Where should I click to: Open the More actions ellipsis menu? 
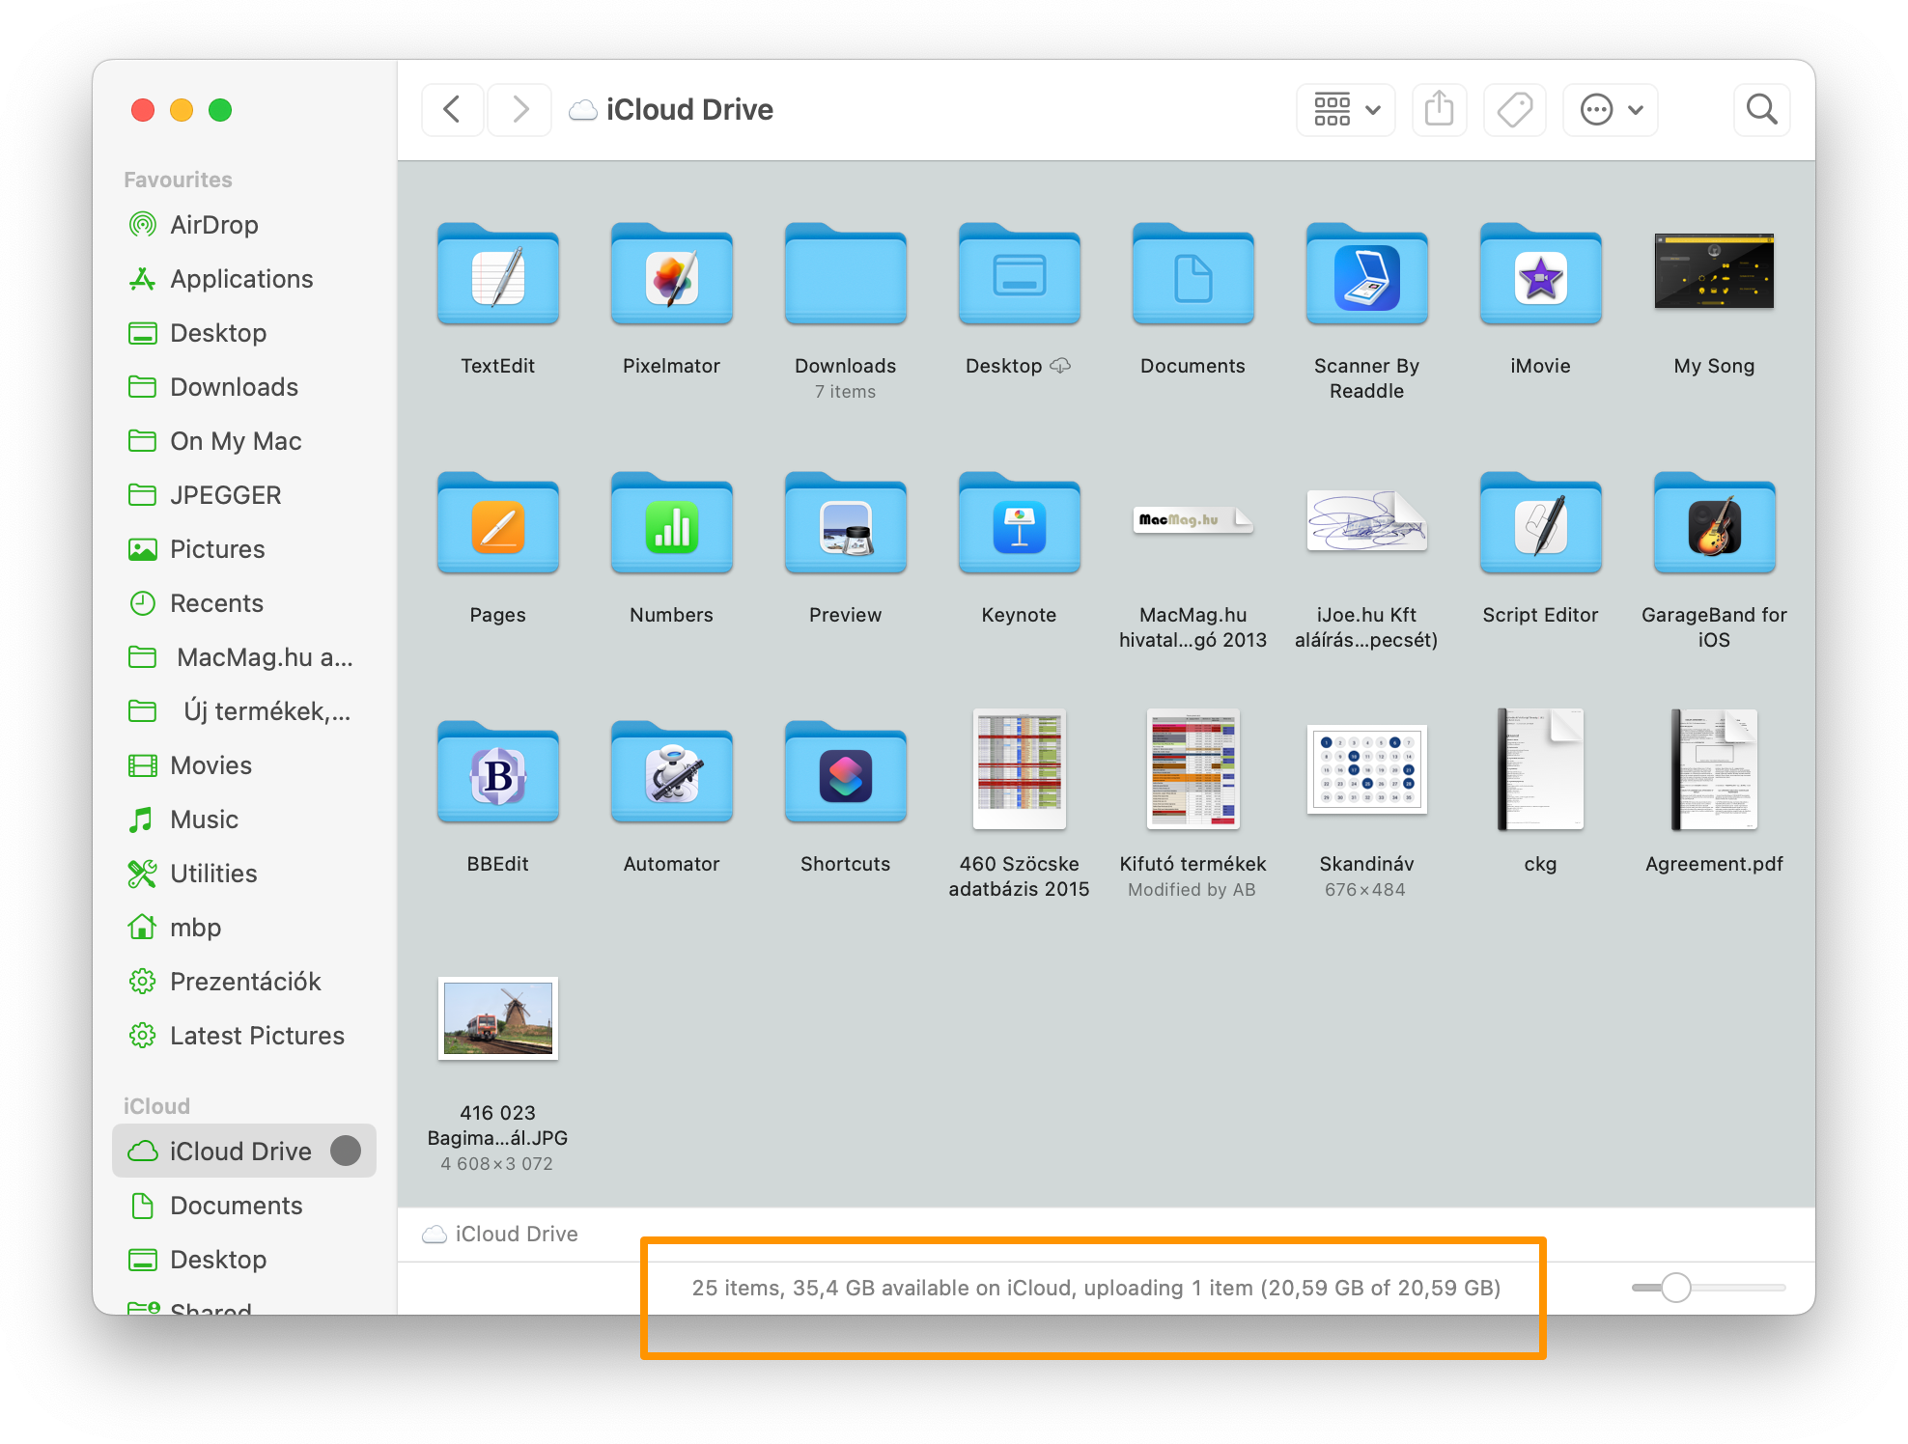(x=1611, y=109)
